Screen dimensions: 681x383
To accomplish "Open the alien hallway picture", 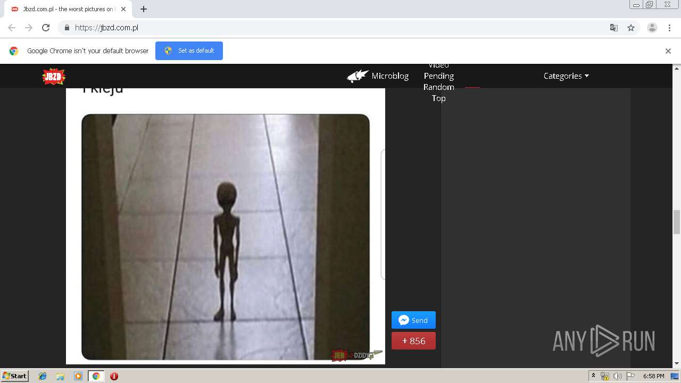I will (x=226, y=237).
